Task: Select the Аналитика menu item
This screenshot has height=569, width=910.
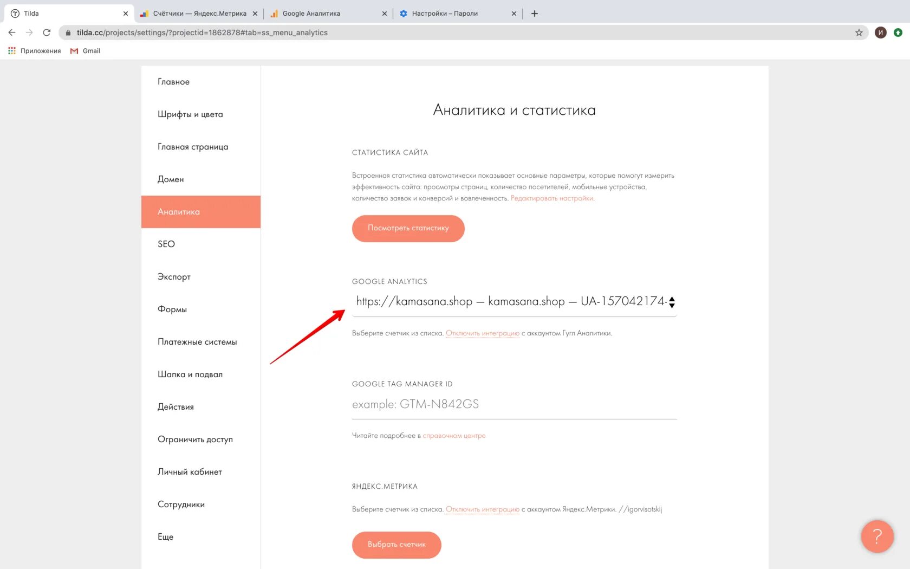Action: 200,212
